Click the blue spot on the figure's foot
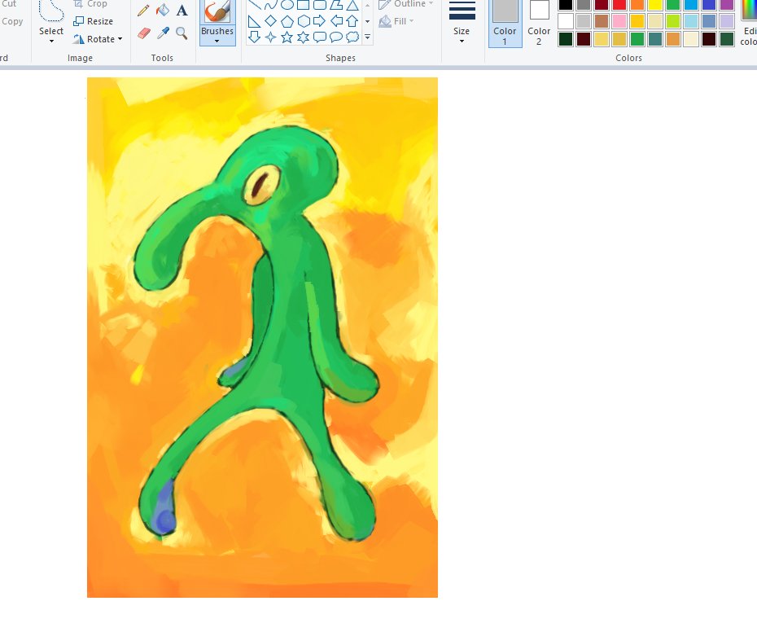 (x=164, y=510)
